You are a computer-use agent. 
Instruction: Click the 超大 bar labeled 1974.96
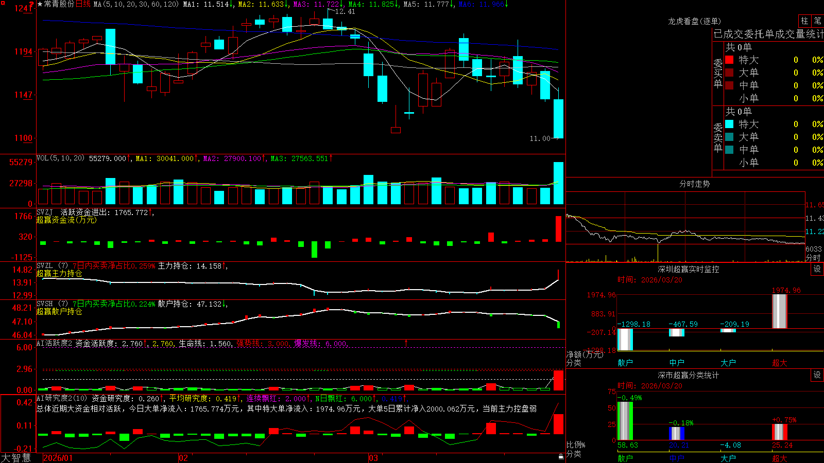(780, 311)
